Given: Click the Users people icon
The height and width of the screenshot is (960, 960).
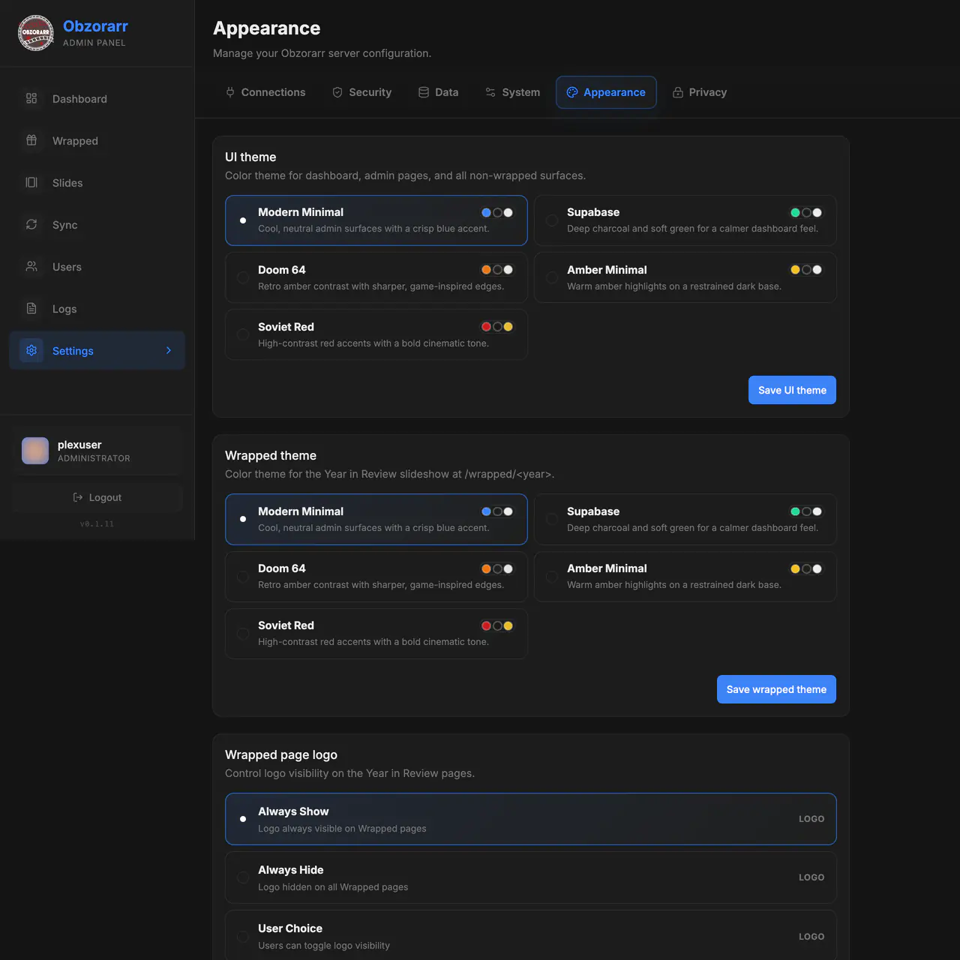Looking at the screenshot, I should (x=31, y=266).
